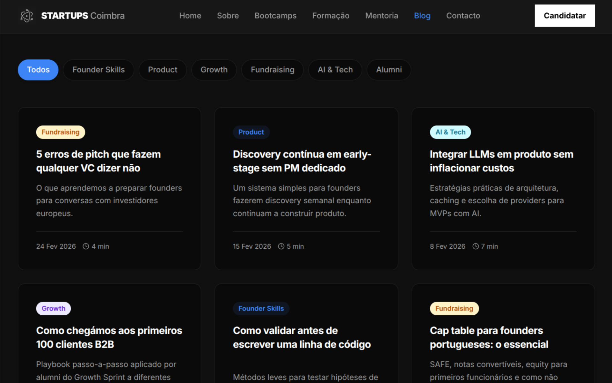
Task: Open article '5 erros de pitch' title
Action: 98,161
